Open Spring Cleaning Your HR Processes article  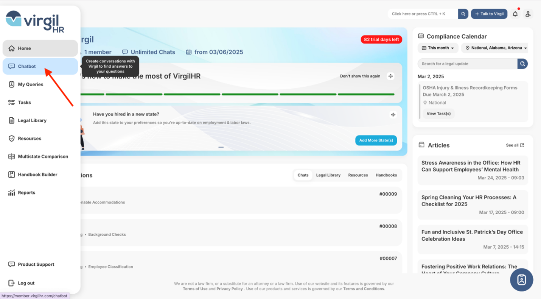[473, 205]
